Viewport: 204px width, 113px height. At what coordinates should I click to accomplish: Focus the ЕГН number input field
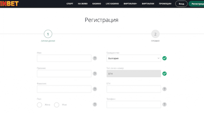click(x=134, y=89)
